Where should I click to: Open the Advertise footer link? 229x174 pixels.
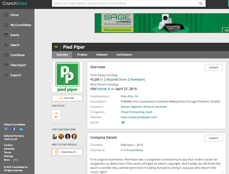point(9,149)
